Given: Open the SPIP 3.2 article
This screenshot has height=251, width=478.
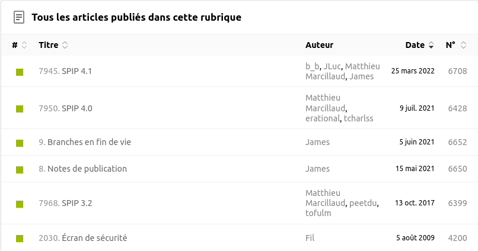Looking at the screenshot, I should [77, 204].
